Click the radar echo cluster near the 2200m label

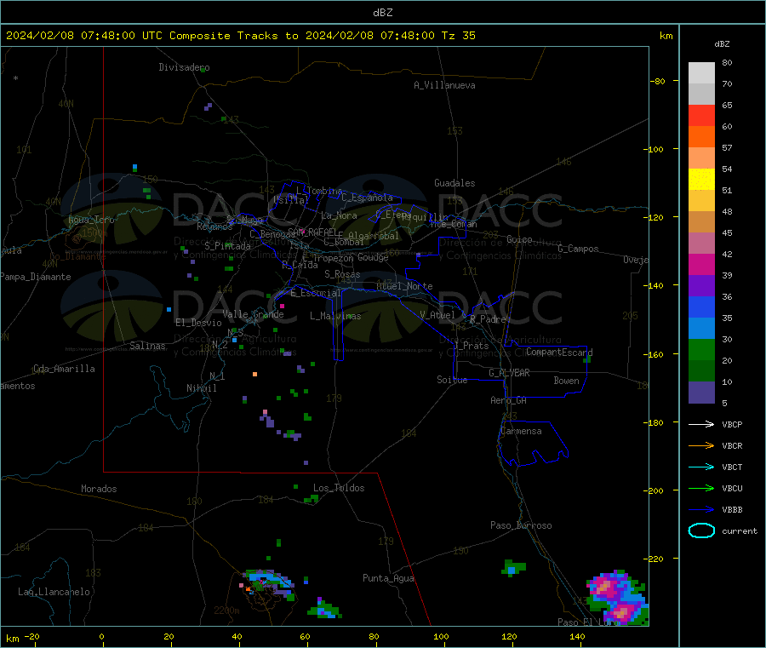tap(268, 583)
